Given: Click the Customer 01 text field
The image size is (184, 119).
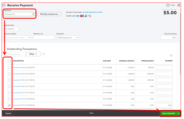Looking at the screenshot, I should click(x=18, y=14).
